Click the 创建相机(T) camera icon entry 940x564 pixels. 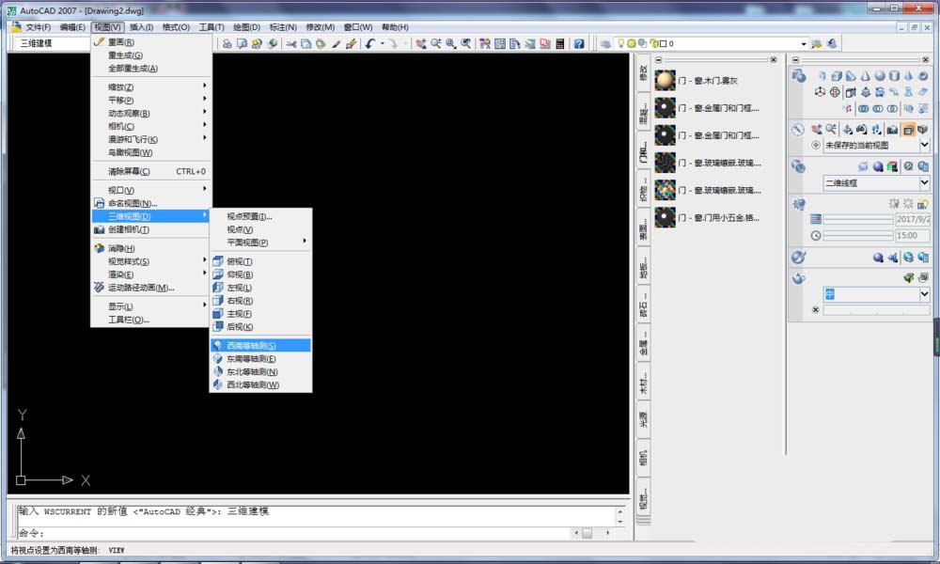(x=128, y=229)
